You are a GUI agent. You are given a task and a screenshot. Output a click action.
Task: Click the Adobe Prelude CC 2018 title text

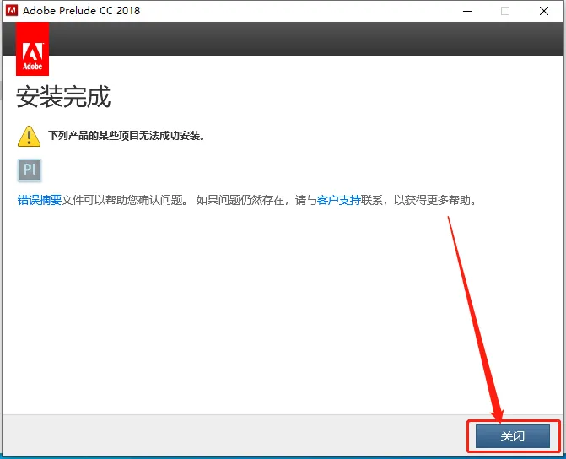81,10
